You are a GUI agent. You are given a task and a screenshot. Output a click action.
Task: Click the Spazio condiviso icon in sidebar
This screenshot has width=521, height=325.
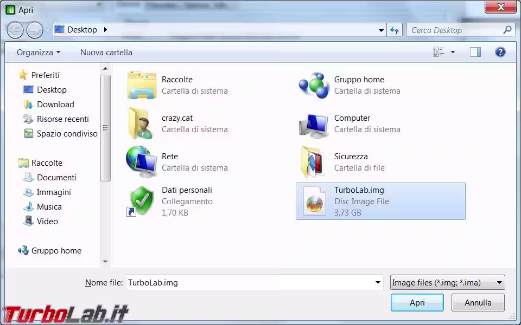(29, 133)
